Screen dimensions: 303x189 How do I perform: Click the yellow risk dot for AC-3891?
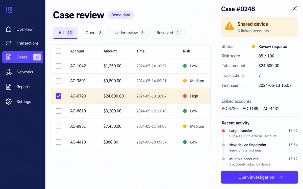[185, 81]
